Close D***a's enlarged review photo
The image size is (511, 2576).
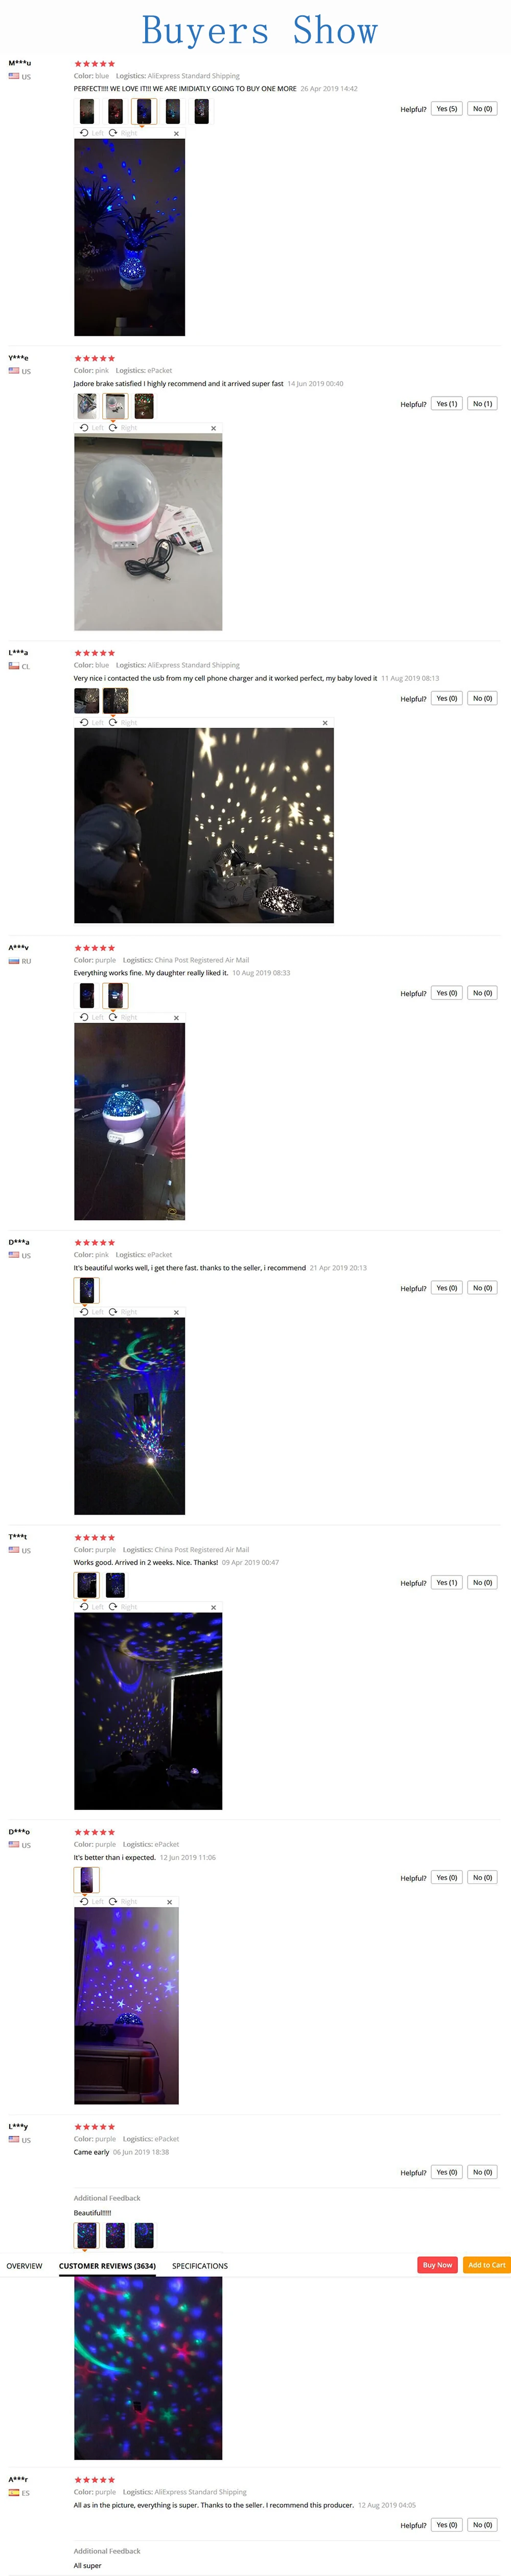pyautogui.click(x=176, y=1312)
